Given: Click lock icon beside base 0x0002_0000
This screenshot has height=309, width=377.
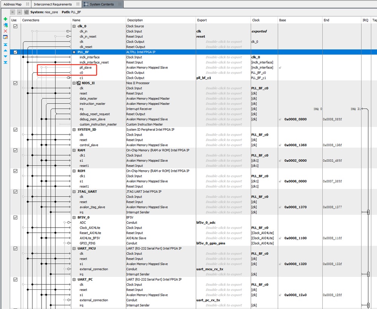Looking at the screenshot, I should click(280, 161).
